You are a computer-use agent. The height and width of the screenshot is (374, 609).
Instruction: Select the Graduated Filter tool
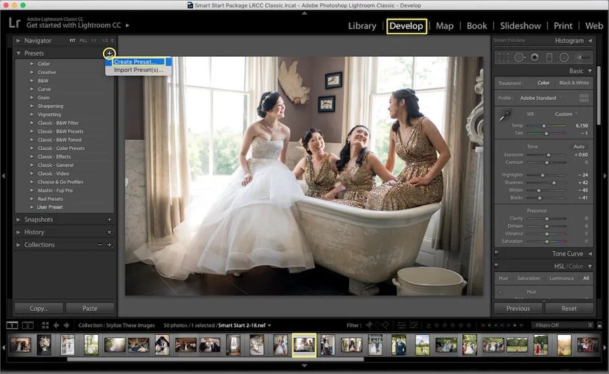click(549, 57)
